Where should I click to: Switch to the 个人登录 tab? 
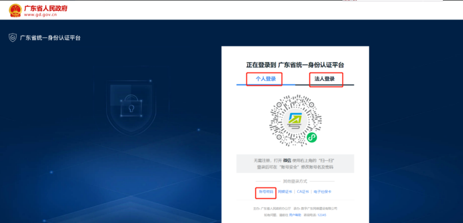coord(266,79)
